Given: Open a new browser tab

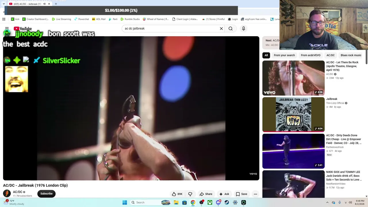Looking at the screenshot, I should (56, 4).
